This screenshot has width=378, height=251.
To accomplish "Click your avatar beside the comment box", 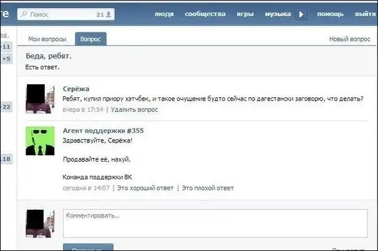I will point(41,224).
